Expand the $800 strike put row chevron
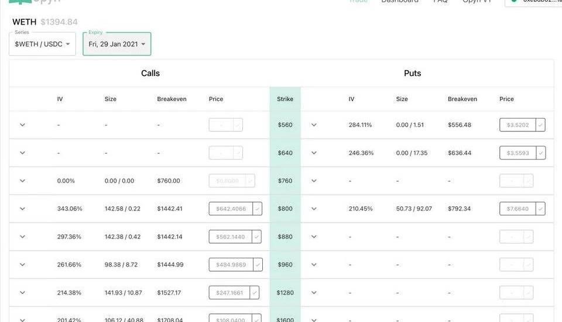This screenshot has height=322, width=562. tap(314, 209)
